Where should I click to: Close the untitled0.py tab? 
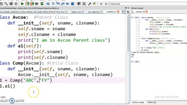(x=118, y=12)
